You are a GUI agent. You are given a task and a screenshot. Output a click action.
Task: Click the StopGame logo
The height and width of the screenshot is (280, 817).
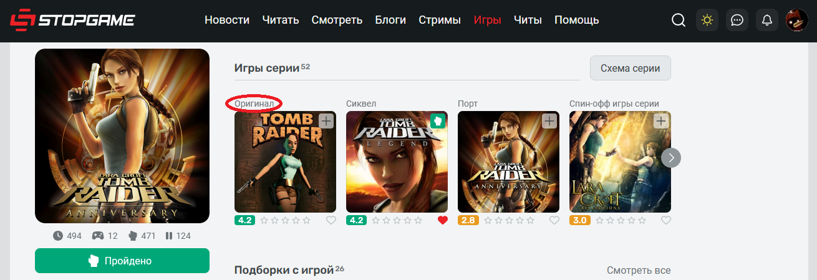[72, 20]
